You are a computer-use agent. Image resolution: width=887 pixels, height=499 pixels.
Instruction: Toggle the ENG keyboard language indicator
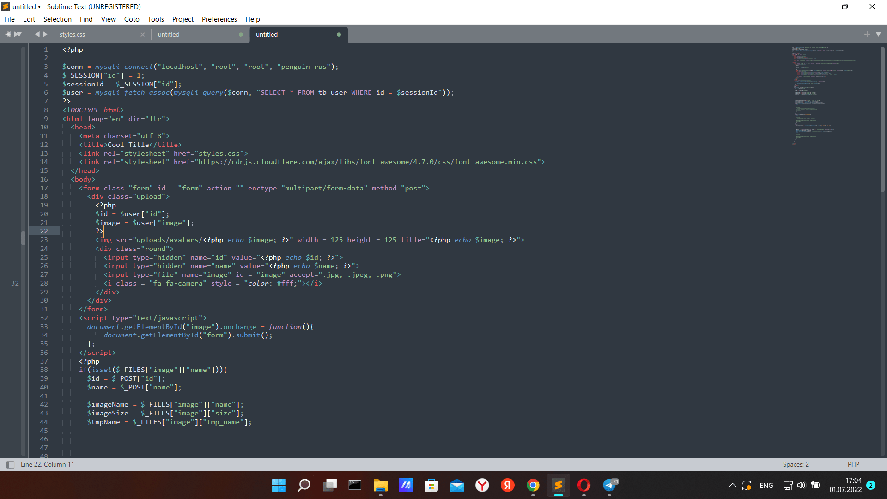766,485
